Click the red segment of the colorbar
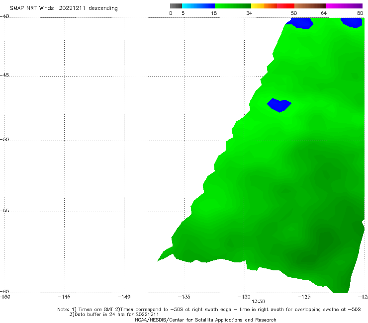 click(x=285, y=6)
